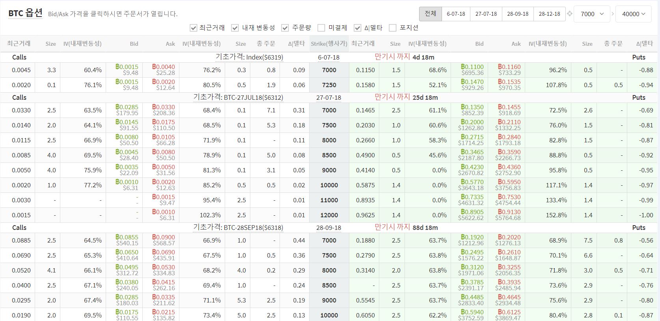Click call ask ₿0.0010 in the 12000 row
Image resolution: width=660 pixels, height=321 pixels.
point(164,212)
